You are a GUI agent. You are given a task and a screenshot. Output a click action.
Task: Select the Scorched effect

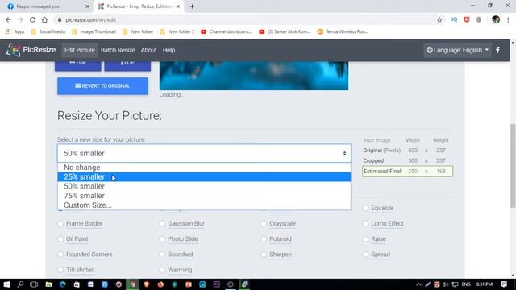coord(162,255)
